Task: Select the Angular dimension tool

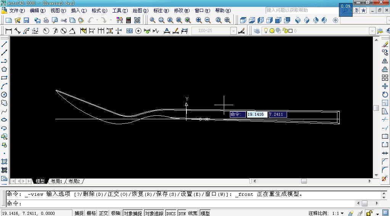Action: tap(72, 31)
